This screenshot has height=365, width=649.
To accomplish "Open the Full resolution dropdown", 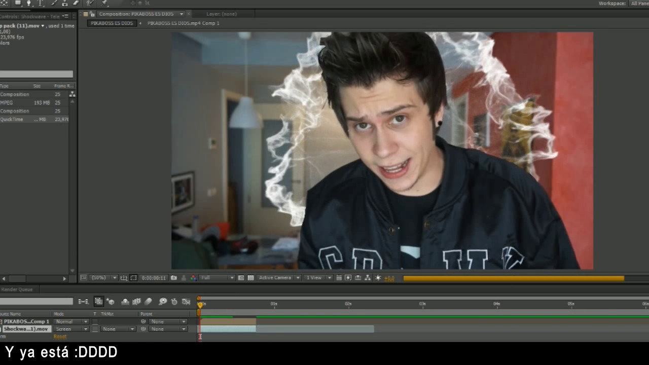I will [x=218, y=278].
